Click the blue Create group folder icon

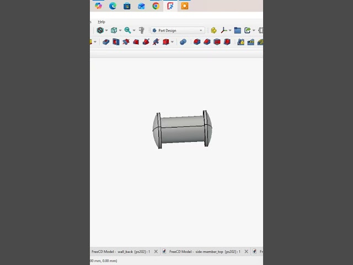click(238, 30)
